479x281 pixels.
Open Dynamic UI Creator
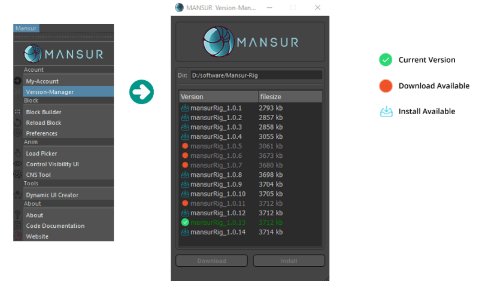tap(68, 195)
